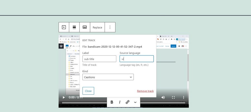251x112 pixels.
Task: Focus the Label field containing 'sub title'
Action: 99,59
